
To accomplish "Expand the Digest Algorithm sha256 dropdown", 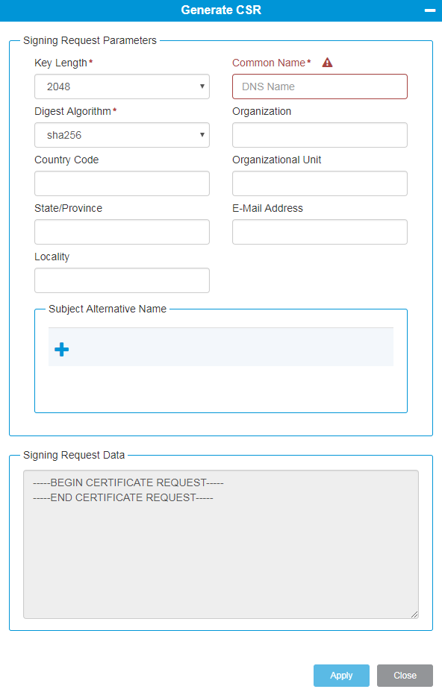I will coord(122,135).
